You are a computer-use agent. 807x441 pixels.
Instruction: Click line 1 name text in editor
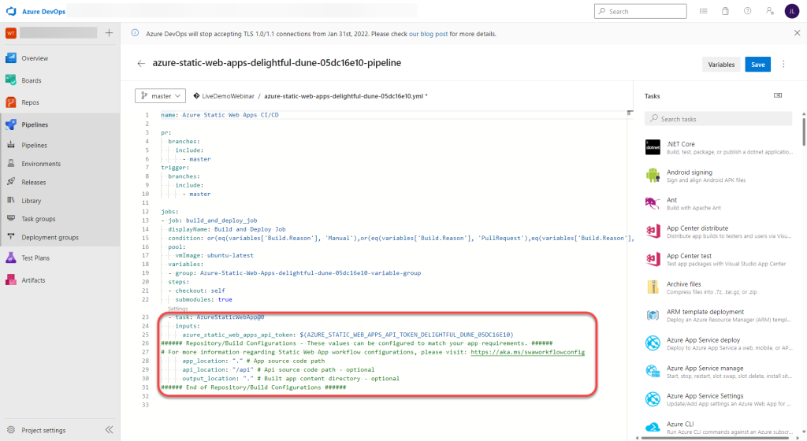tap(220, 115)
